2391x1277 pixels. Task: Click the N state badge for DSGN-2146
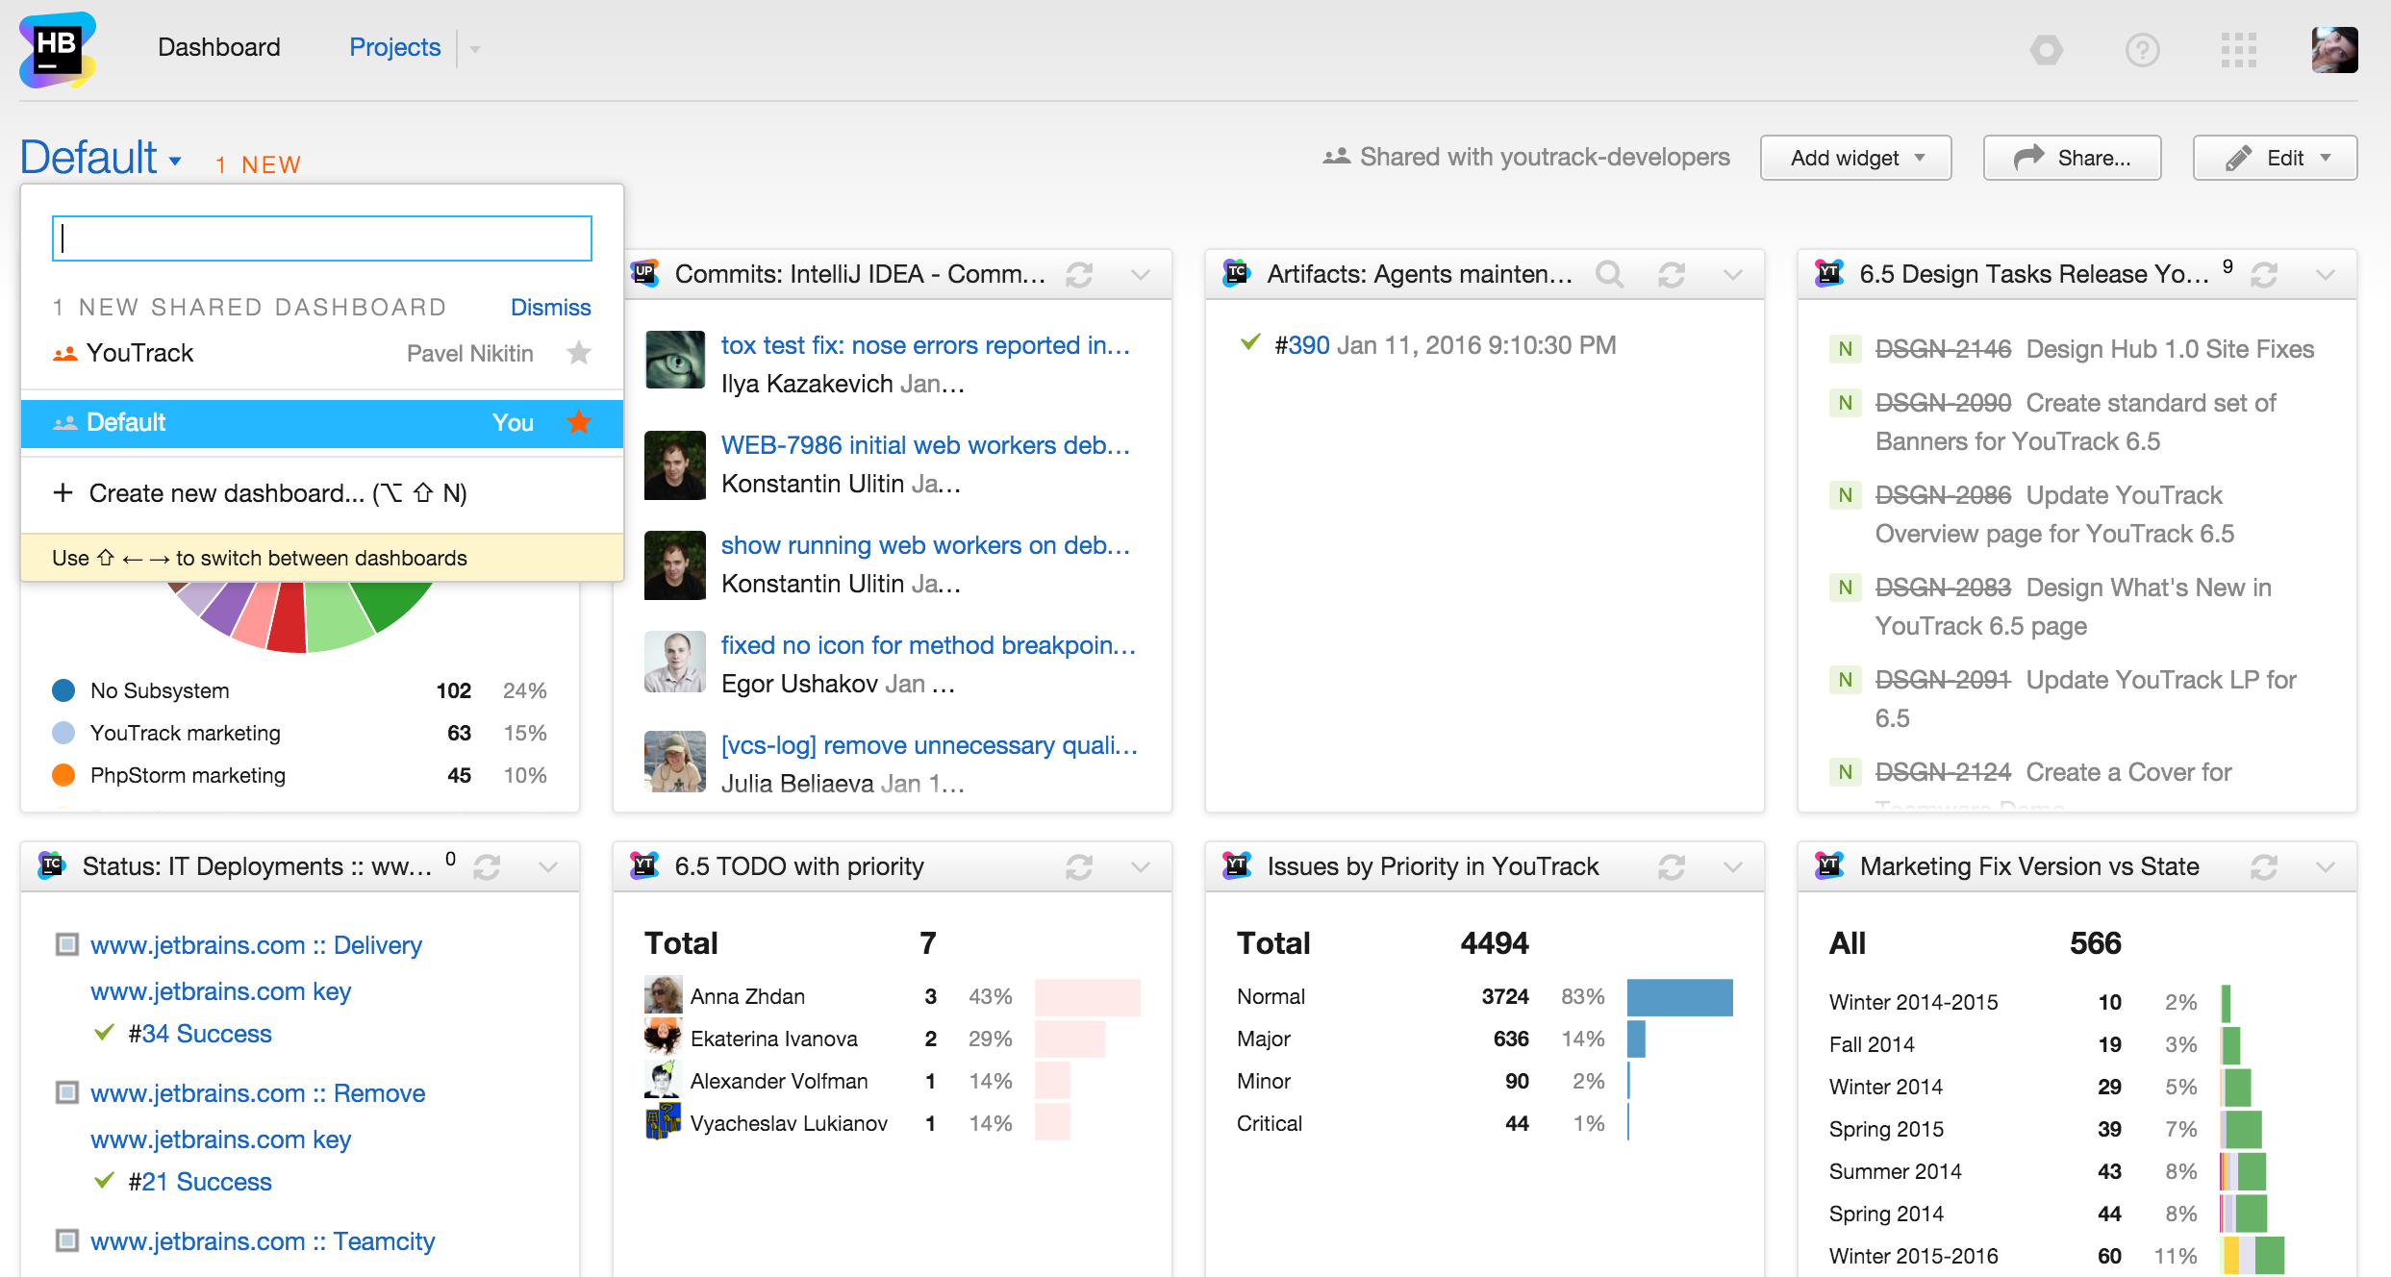[1845, 350]
